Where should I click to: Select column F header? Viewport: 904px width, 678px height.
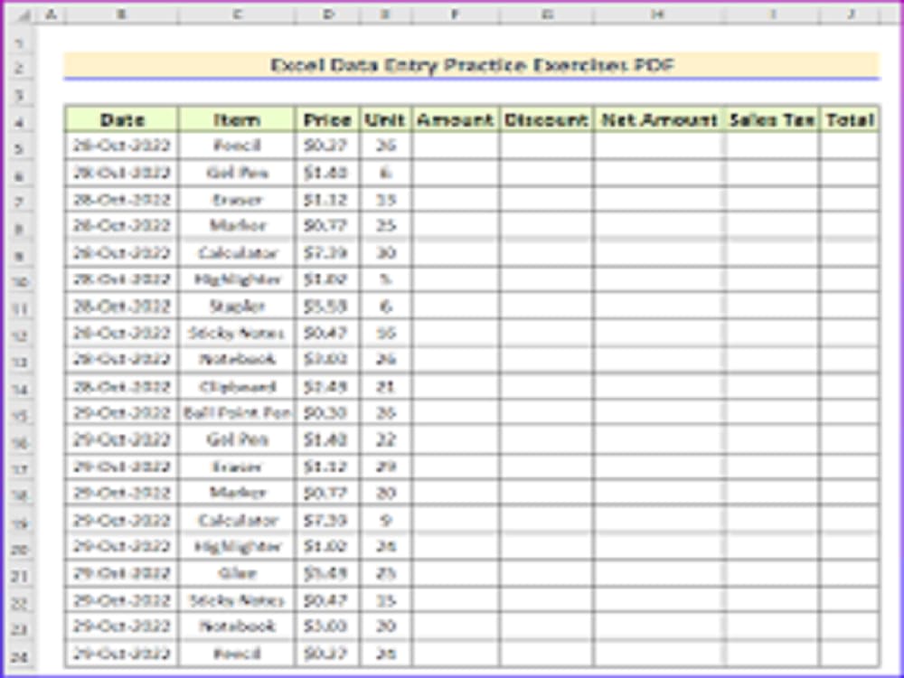456,15
